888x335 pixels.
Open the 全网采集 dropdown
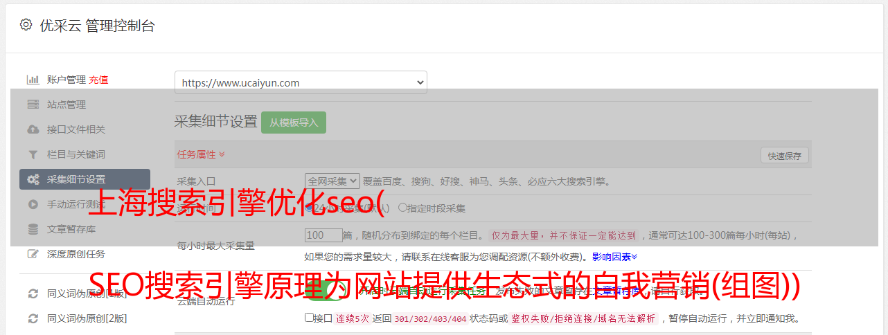[332, 181]
